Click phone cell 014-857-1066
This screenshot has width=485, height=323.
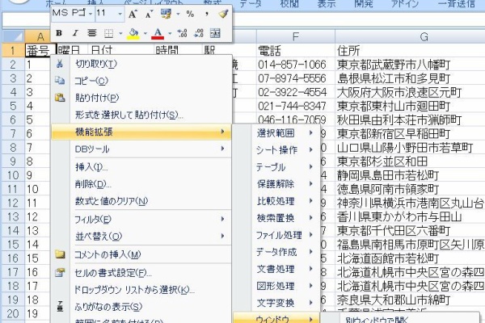pos(295,65)
